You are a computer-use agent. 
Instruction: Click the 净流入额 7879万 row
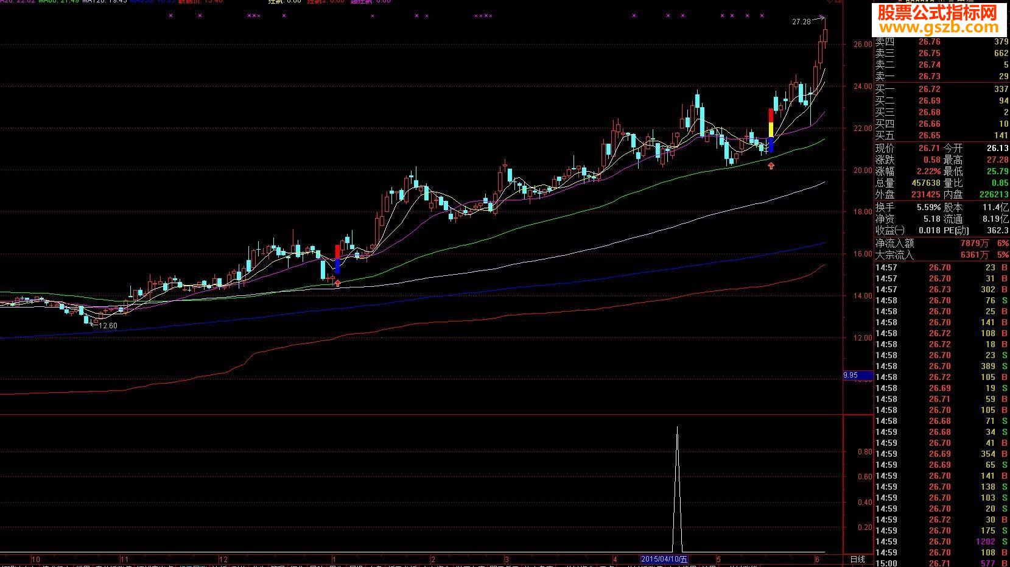[942, 244]
